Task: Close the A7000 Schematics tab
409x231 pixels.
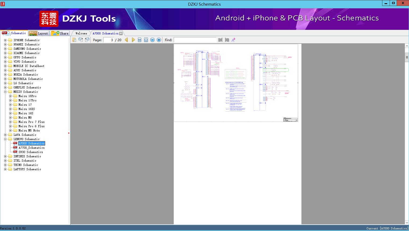Action: (121, 33)
